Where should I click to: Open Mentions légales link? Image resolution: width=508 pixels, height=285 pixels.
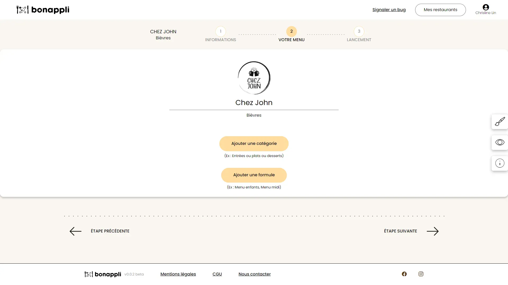[x=178, y=274]
